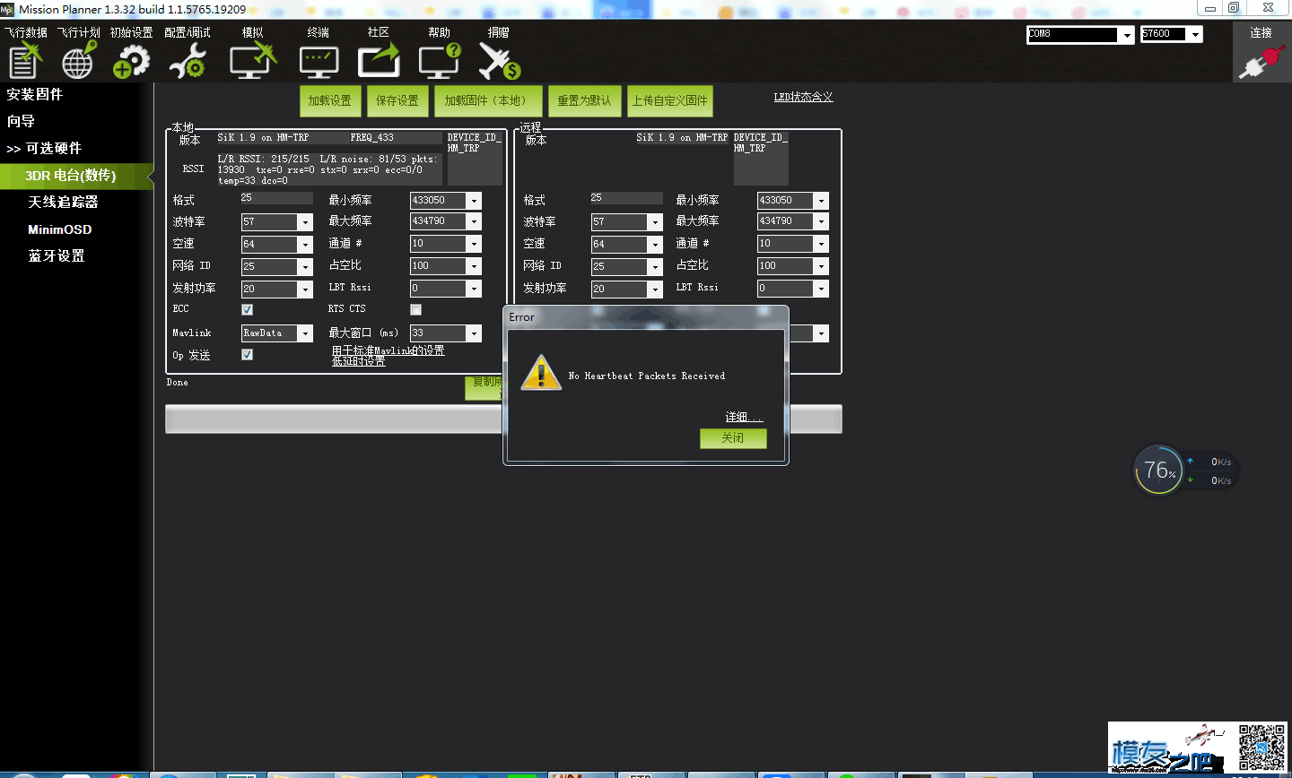Image resolution: width=1292 pixels, height=778 pixels.
Task: Toggle the local RTS CTS checkbox
Action: [x=415, y=309]
